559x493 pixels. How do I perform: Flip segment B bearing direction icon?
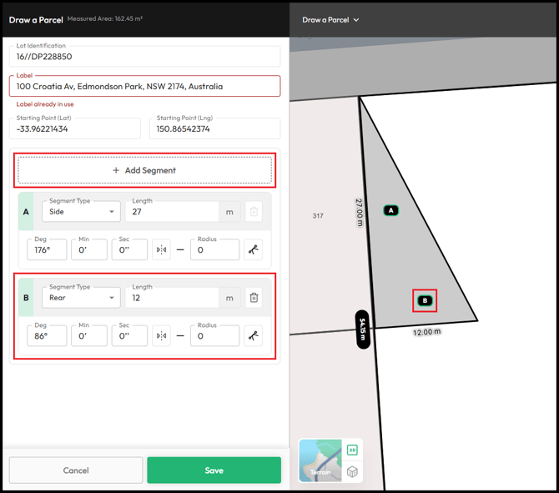161,336
